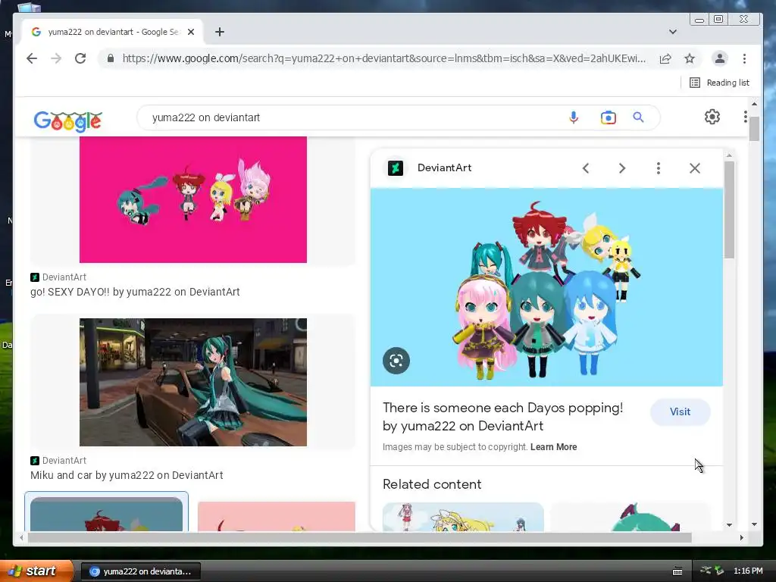Image resolution: width=776 pixels, height=582 pixels.
Task: Search by image with the camera icon
Action: pos(609,117)
